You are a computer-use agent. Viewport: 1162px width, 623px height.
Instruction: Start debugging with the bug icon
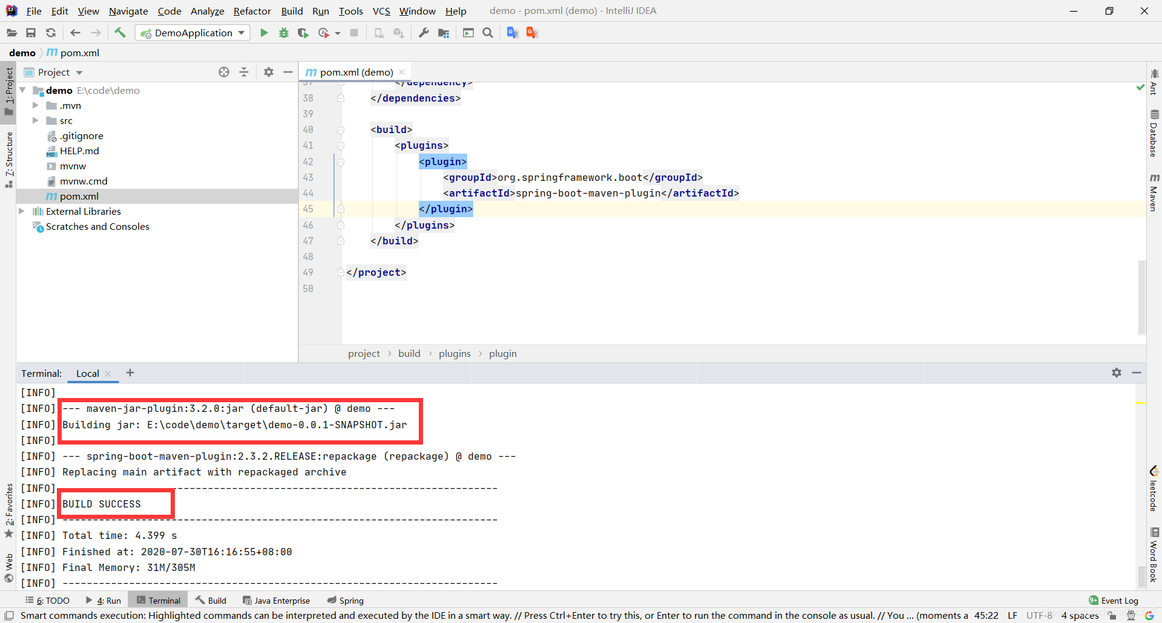(283, 33)
